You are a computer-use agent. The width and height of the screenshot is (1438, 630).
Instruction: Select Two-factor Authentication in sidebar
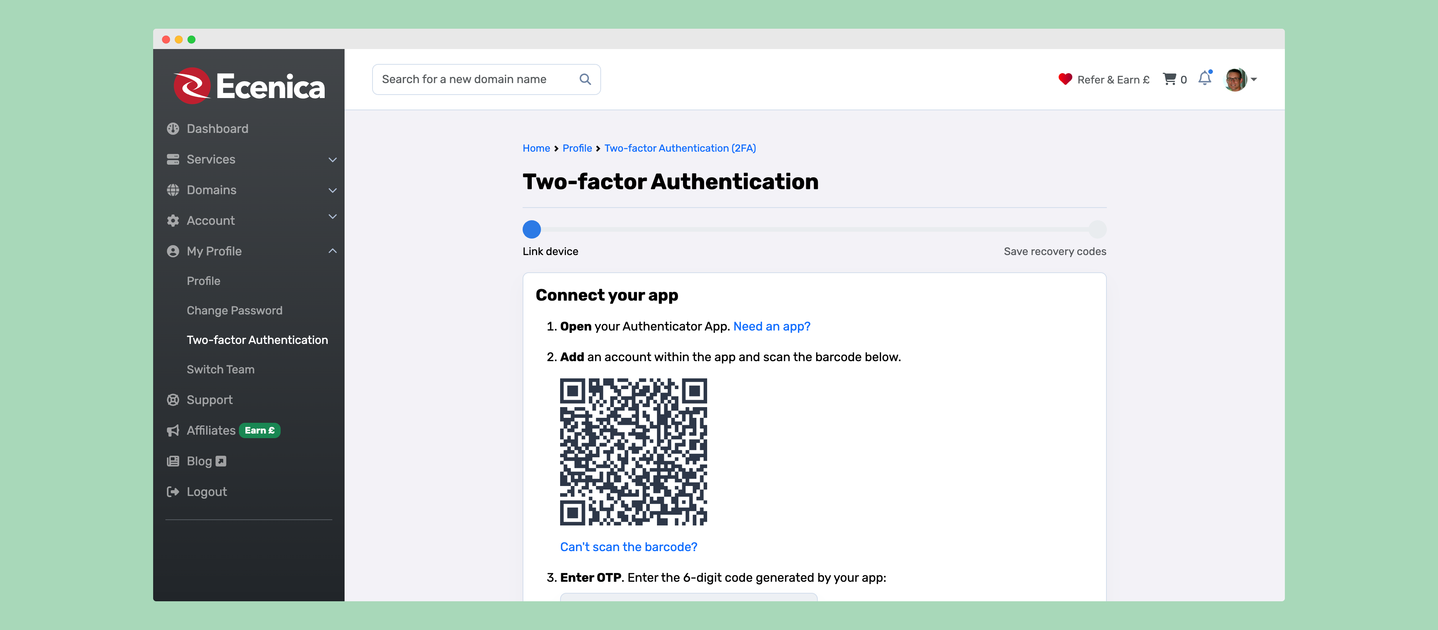[x=257, y=340]
